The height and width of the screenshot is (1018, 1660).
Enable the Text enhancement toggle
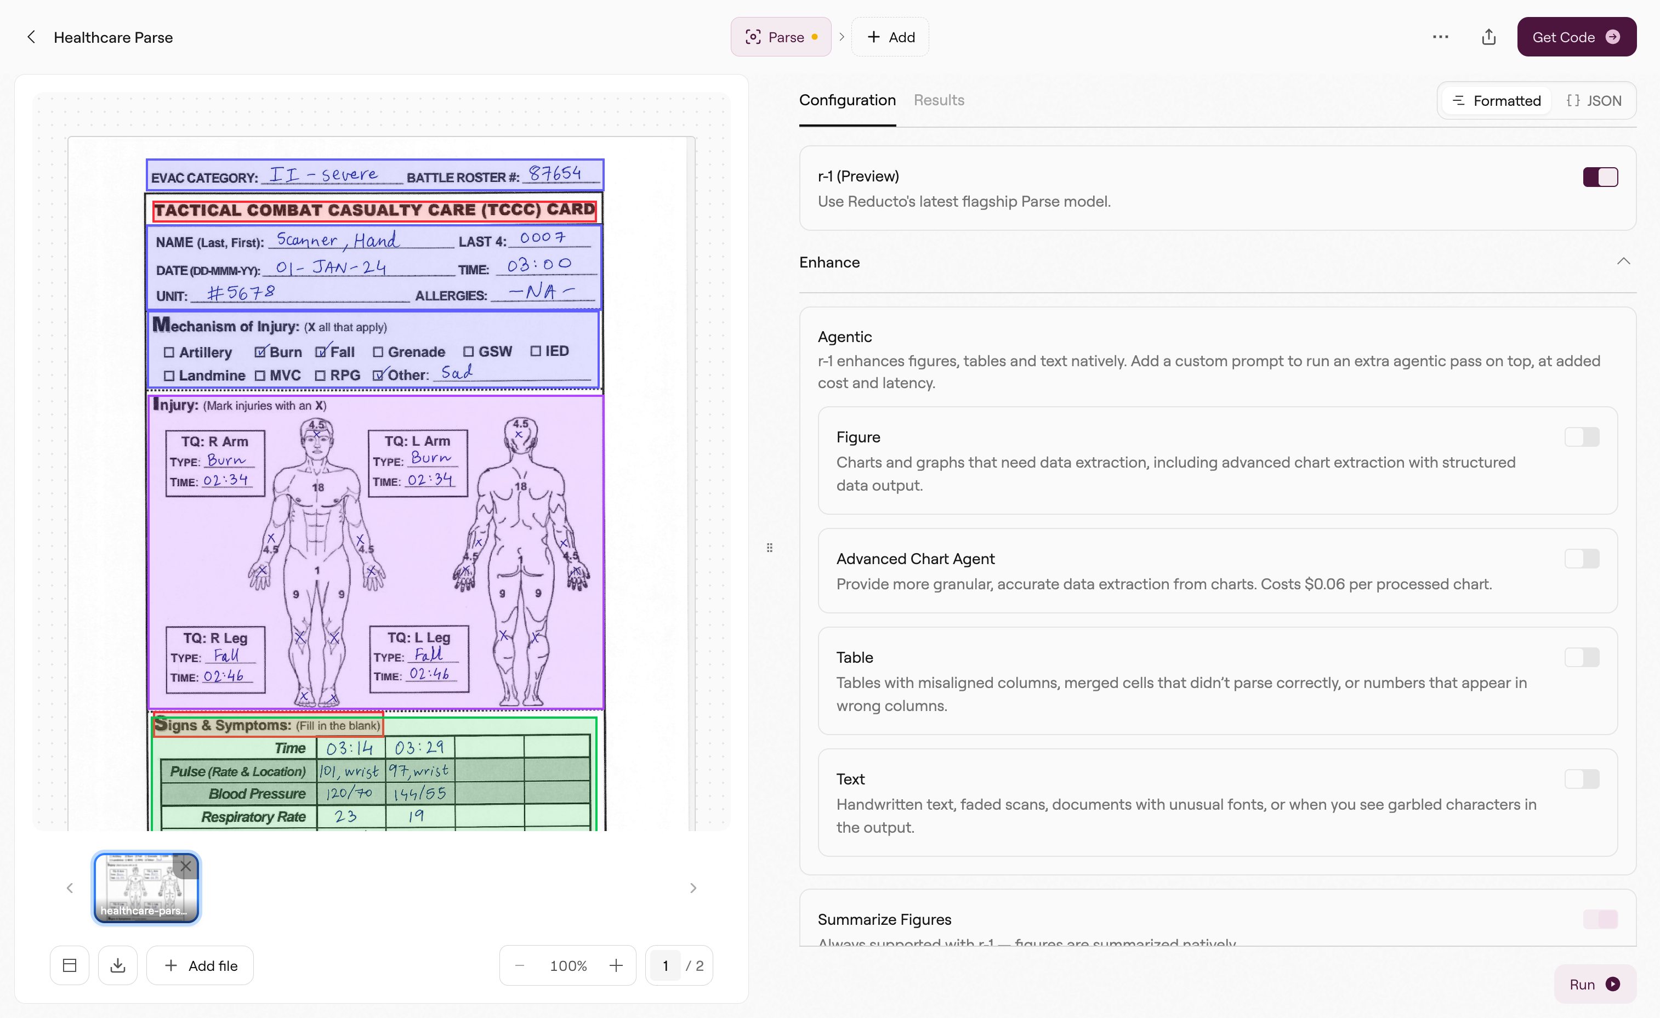(x=1581, y=780)
